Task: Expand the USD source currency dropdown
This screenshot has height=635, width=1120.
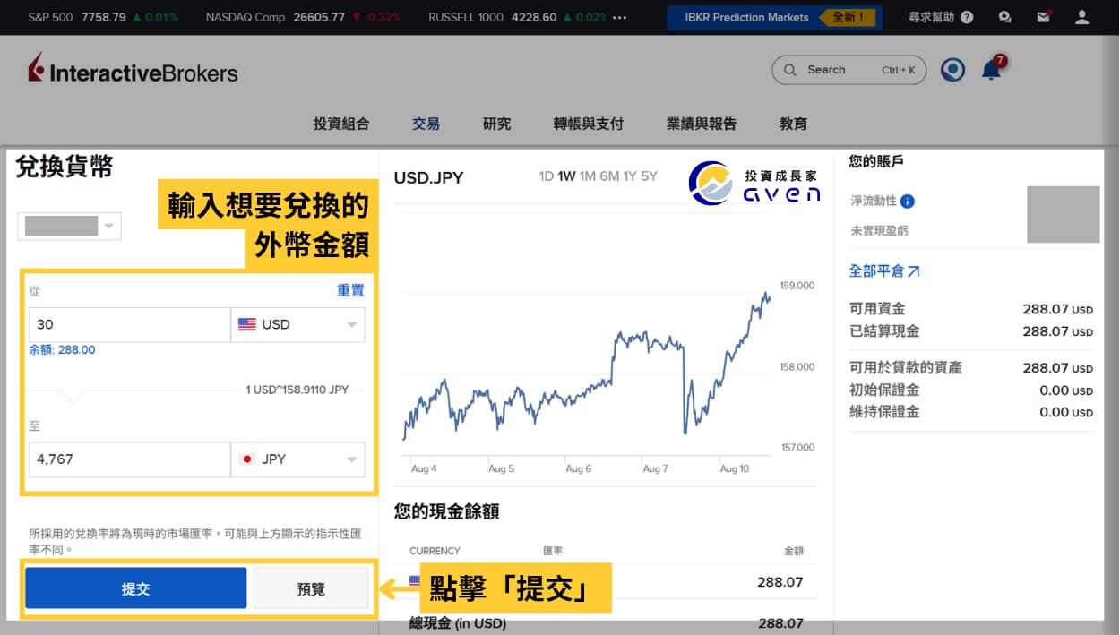Action: [297, 324]
